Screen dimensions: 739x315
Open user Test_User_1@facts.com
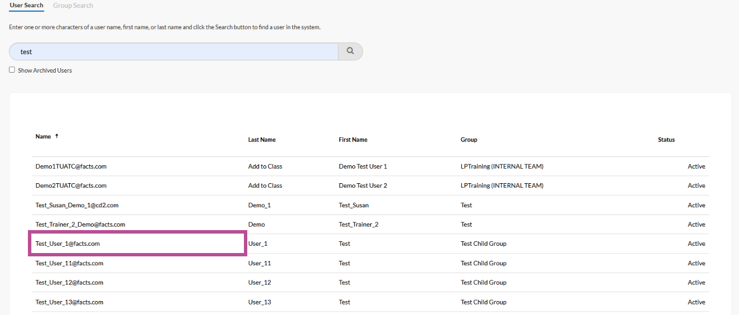[68, 244]
